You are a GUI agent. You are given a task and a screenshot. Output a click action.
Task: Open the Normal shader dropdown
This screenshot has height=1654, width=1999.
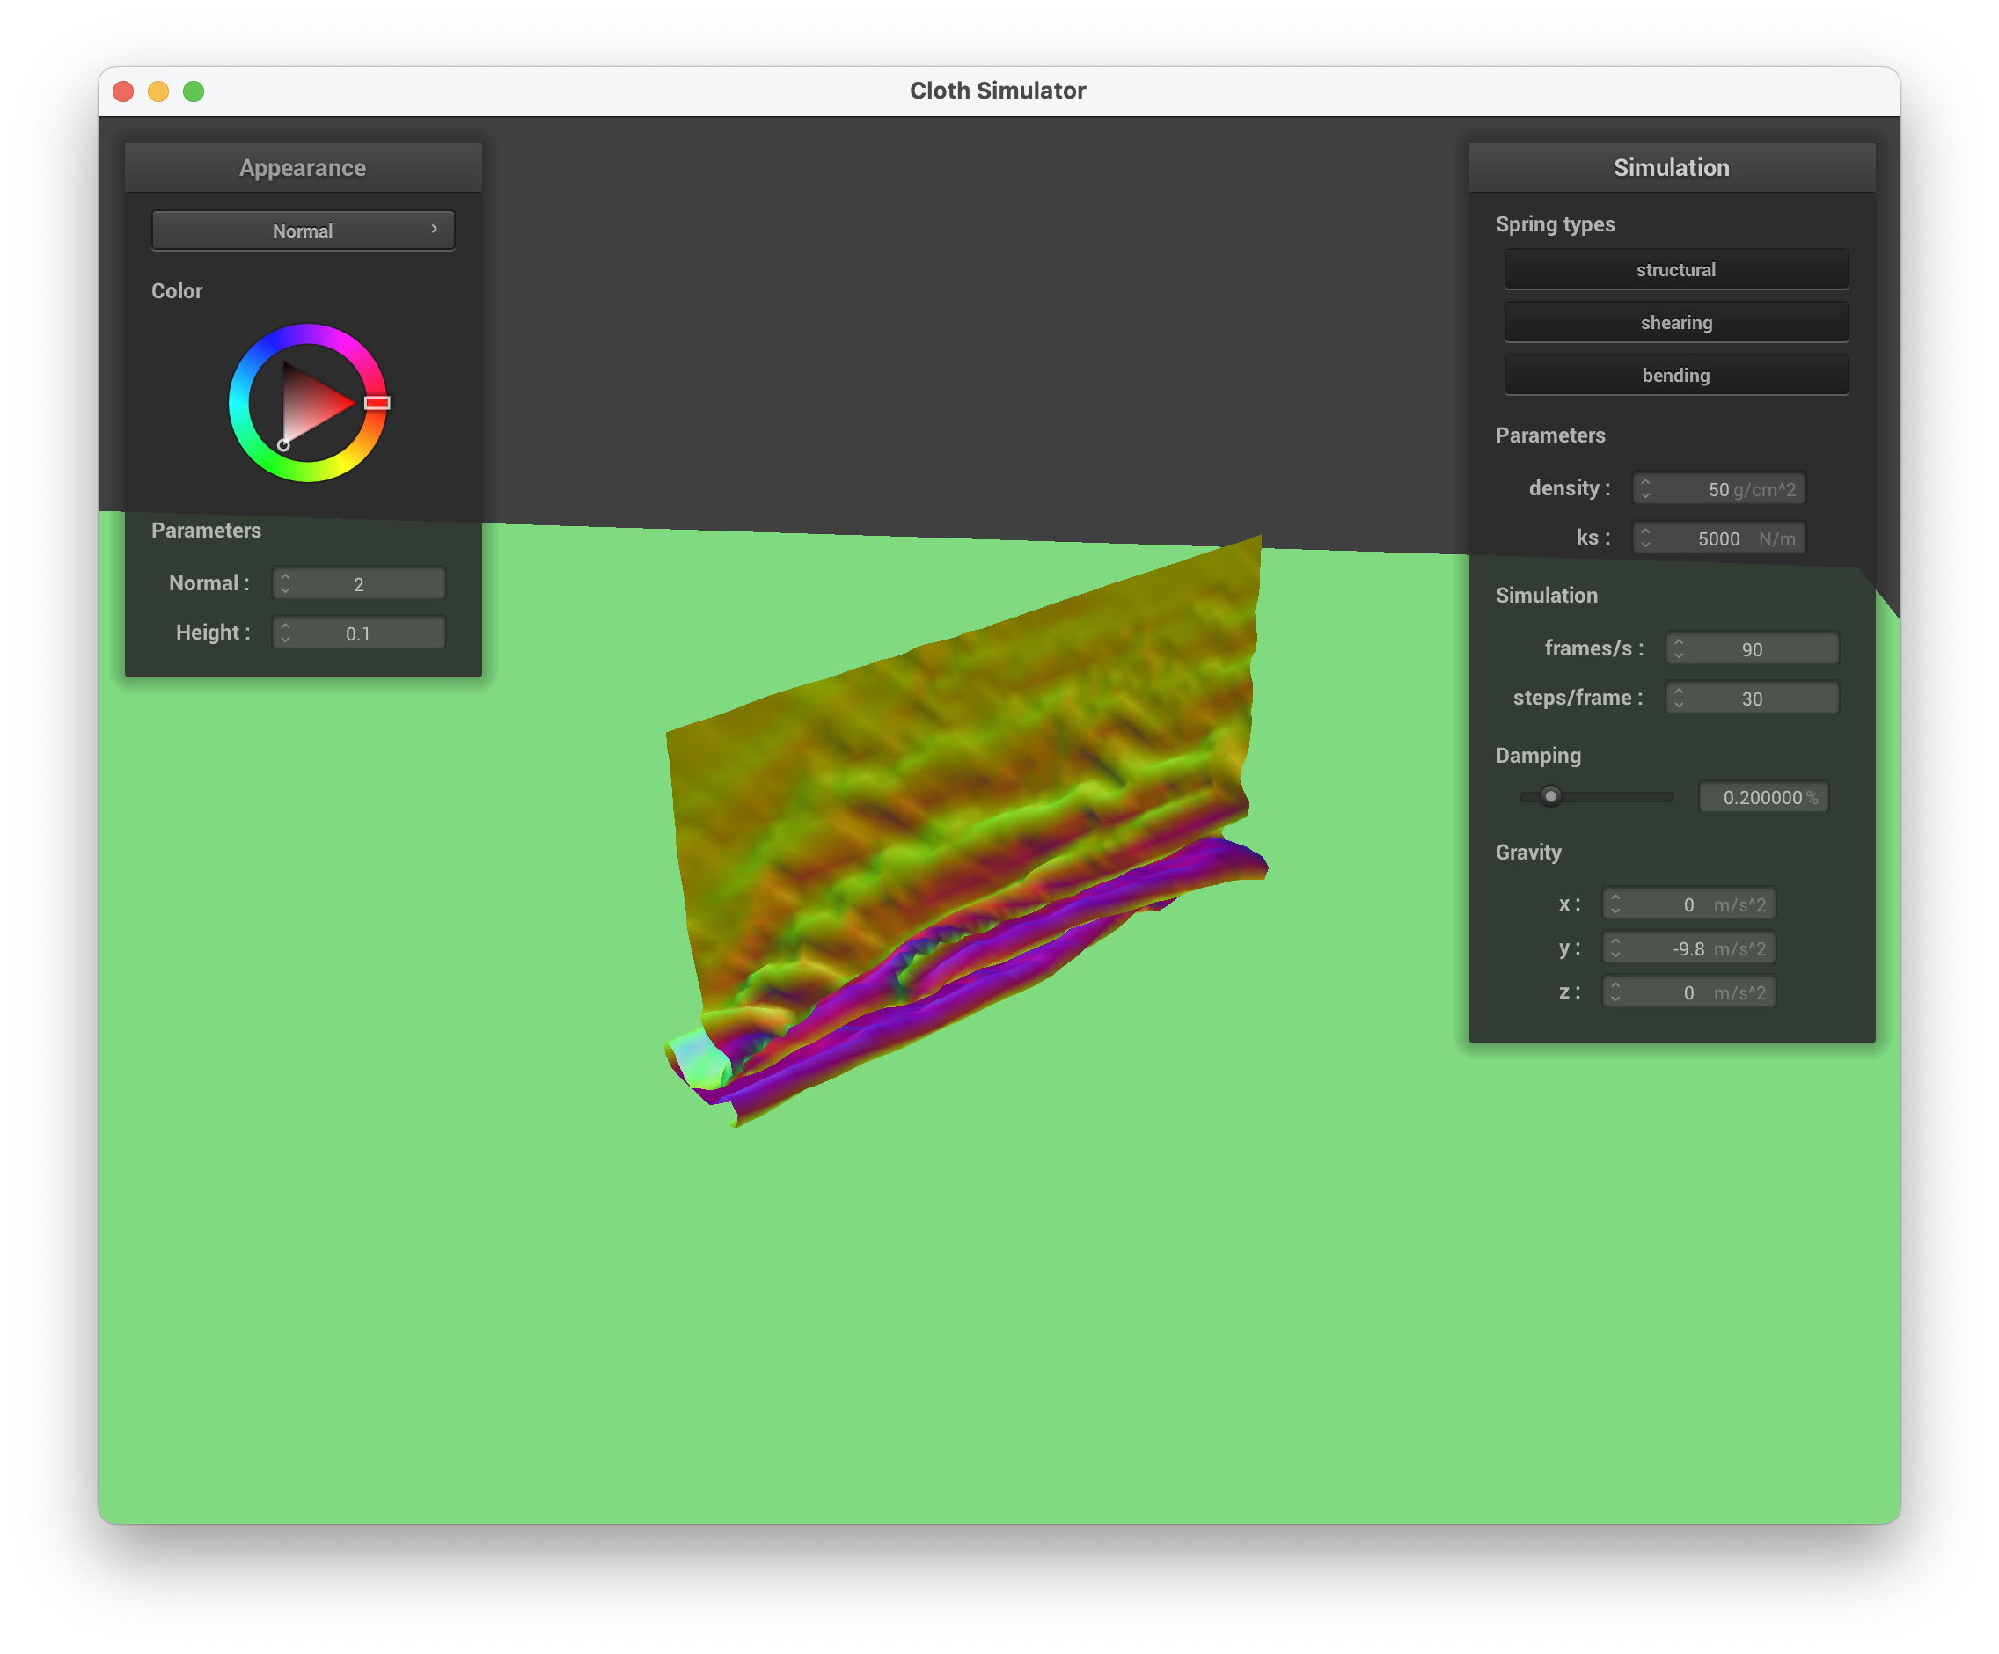303,231
